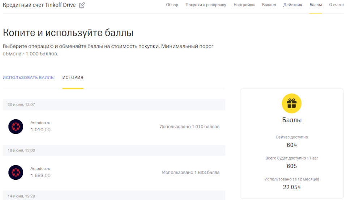
Task: Click Autodoc.ru logo in the 1 010,00 row
Action: (16, 127)
